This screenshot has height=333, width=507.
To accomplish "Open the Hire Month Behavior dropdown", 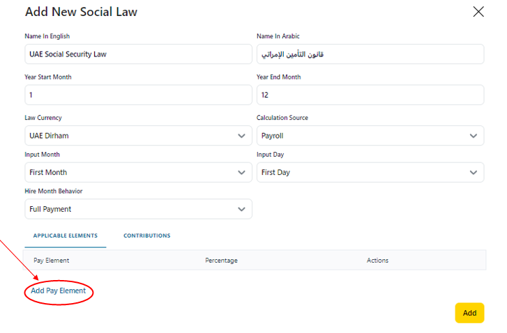I will [138, 209].
